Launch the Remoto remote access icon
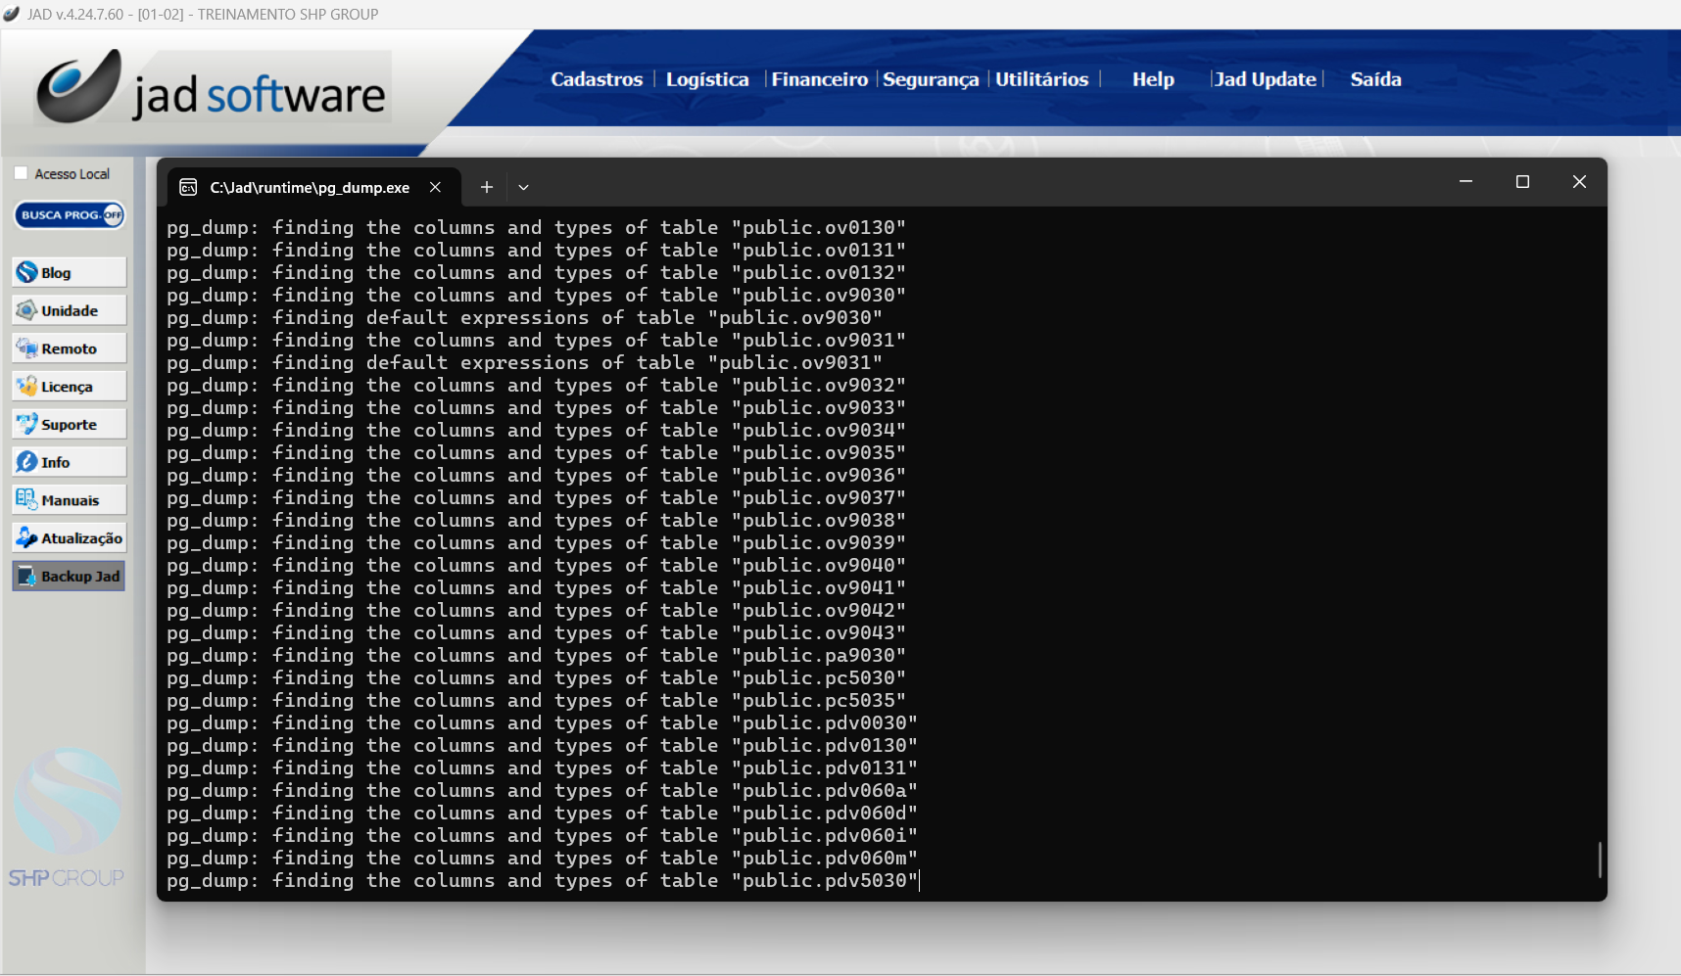 [27, 349]
